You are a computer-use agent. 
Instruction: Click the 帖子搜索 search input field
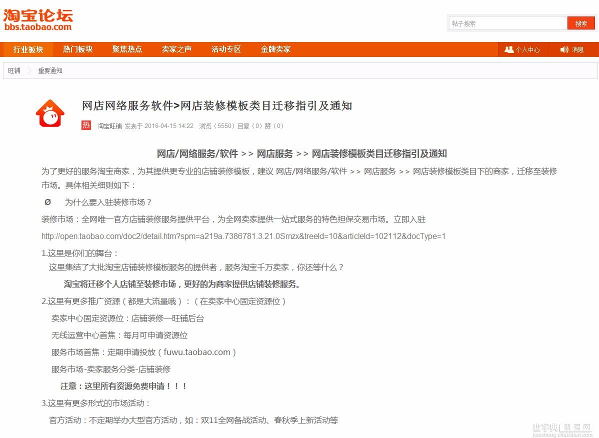coord(507,23)
